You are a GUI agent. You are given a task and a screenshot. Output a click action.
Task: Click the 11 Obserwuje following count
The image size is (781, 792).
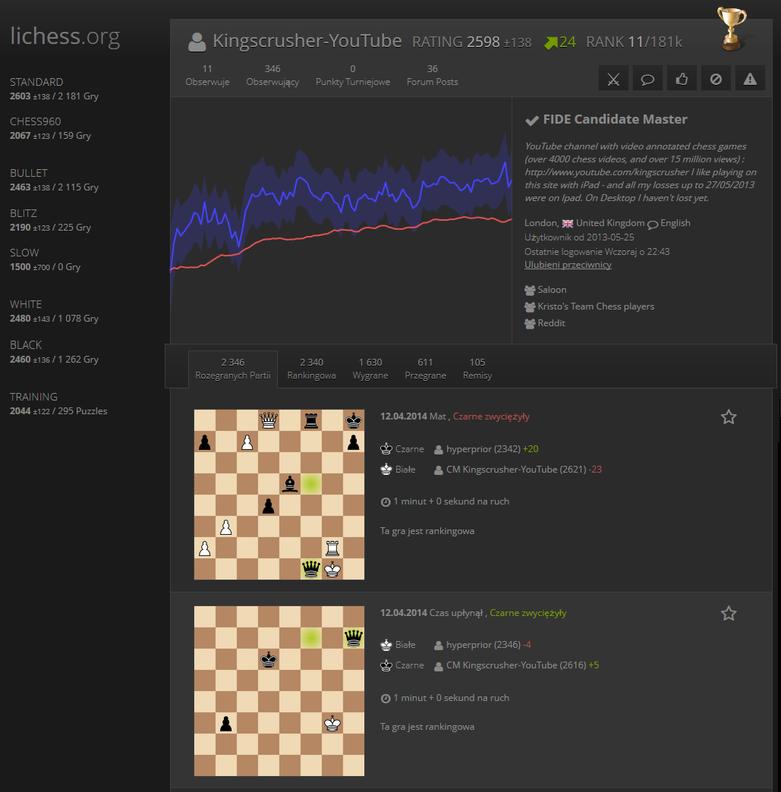point(207,75)
